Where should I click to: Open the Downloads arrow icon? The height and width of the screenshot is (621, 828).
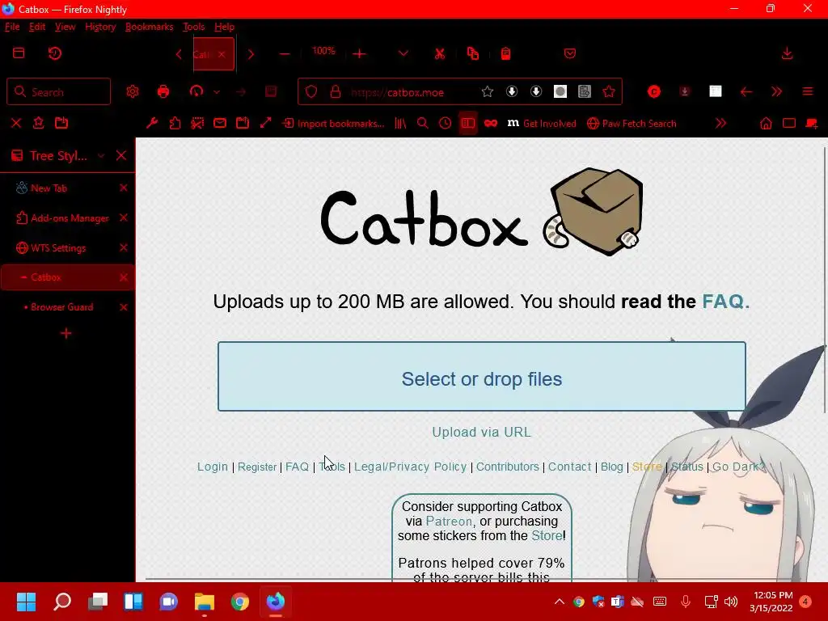pos(787,54)
